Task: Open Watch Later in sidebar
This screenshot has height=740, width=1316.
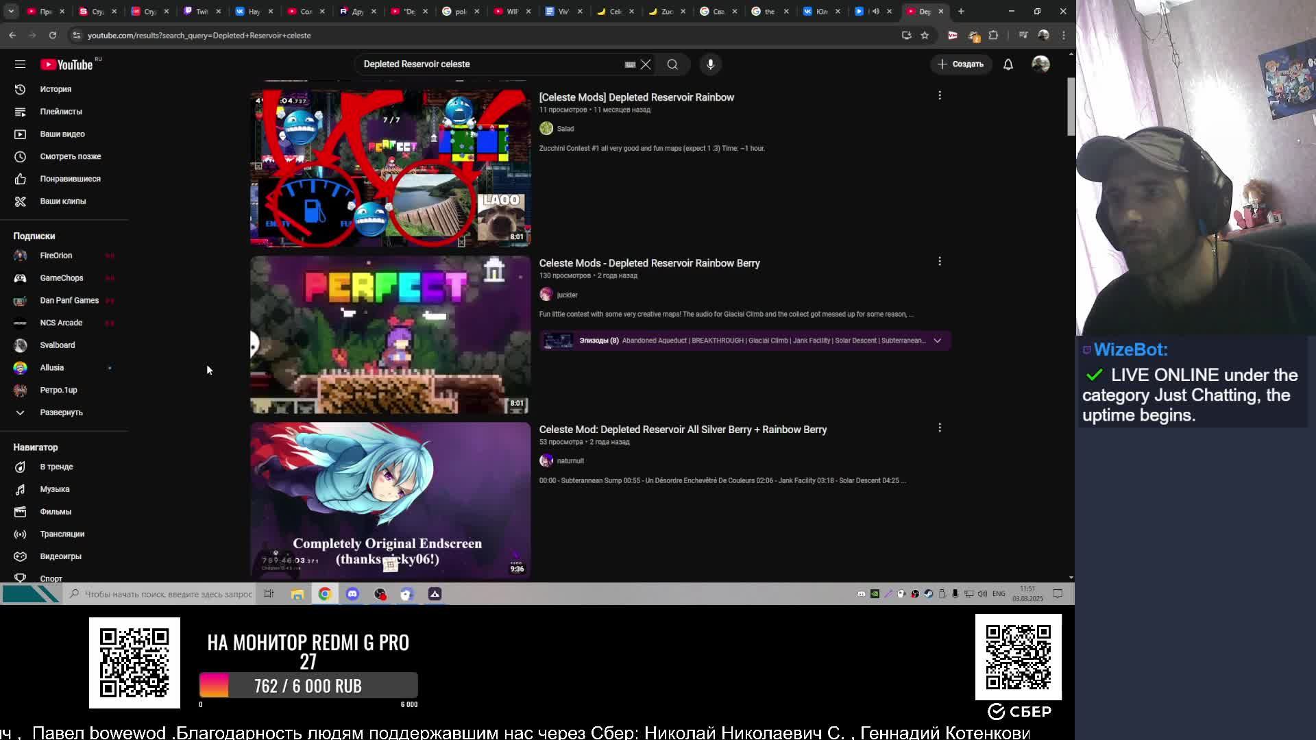Action: pyautogui.click(x=70, y=156)
